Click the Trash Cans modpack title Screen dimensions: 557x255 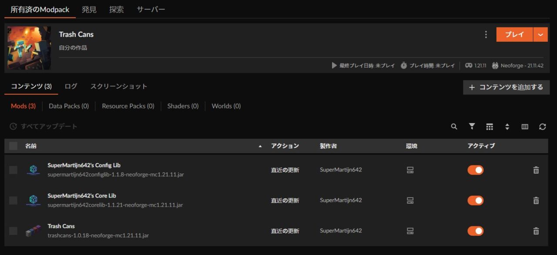pyautogui.click(x=76, y=34)
